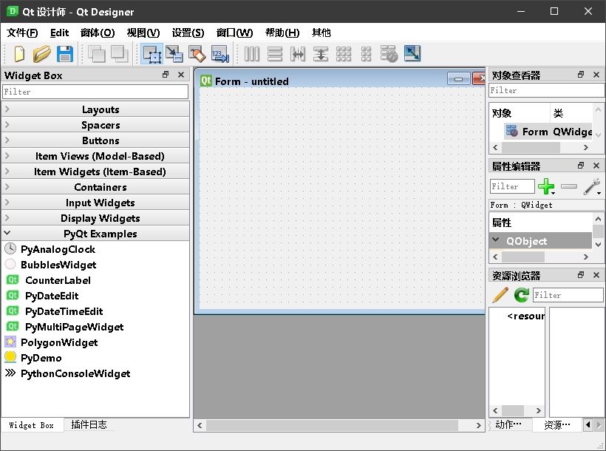
Task: Expand the Display Widgets category
Action: click(95, 218)
